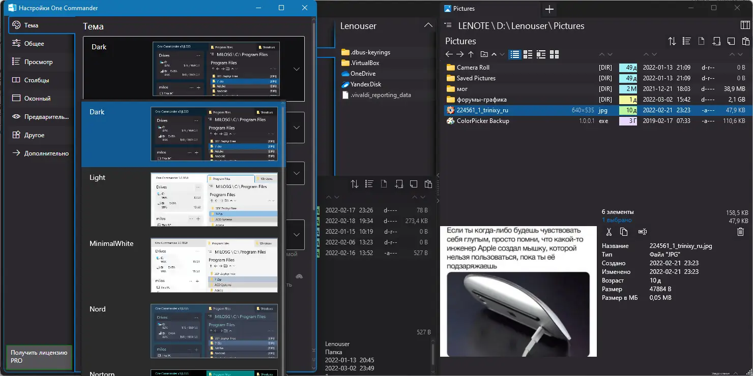Viewport: 753px width, 376px height.
Task: Toggle the column layout icon in the Pictures window
Action: pyautogui.click(x=745, y=25)
